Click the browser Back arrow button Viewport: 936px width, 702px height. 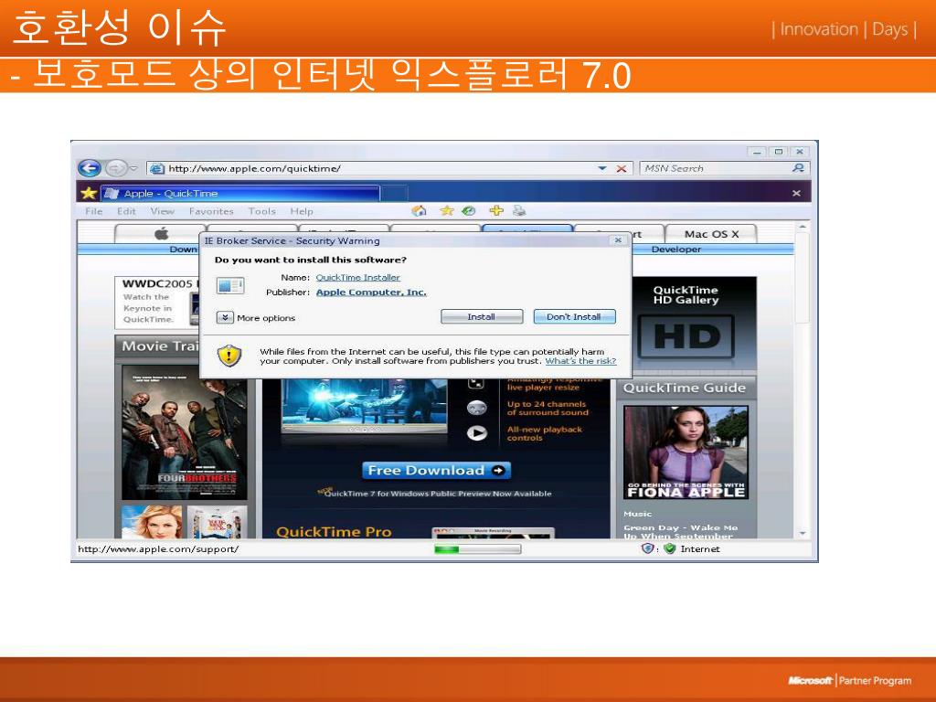(x=89, y=168)
